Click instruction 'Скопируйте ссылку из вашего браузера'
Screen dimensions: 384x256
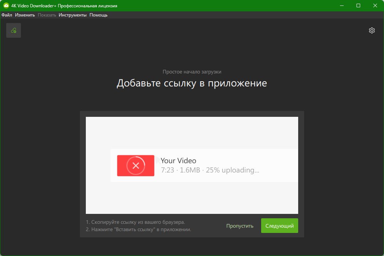[x=135, y=222]
